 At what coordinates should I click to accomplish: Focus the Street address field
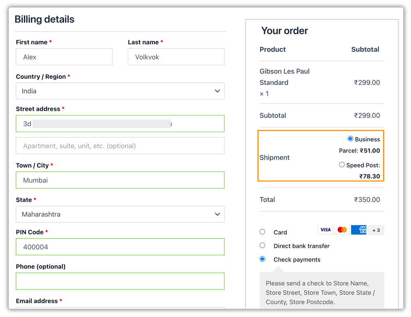(120, 123)
